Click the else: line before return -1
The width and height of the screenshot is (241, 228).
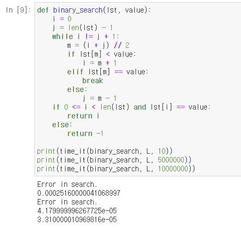(x=62, y=125)
